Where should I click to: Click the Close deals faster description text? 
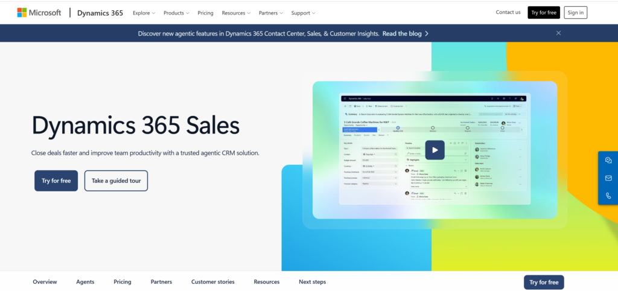coord(145,153)
